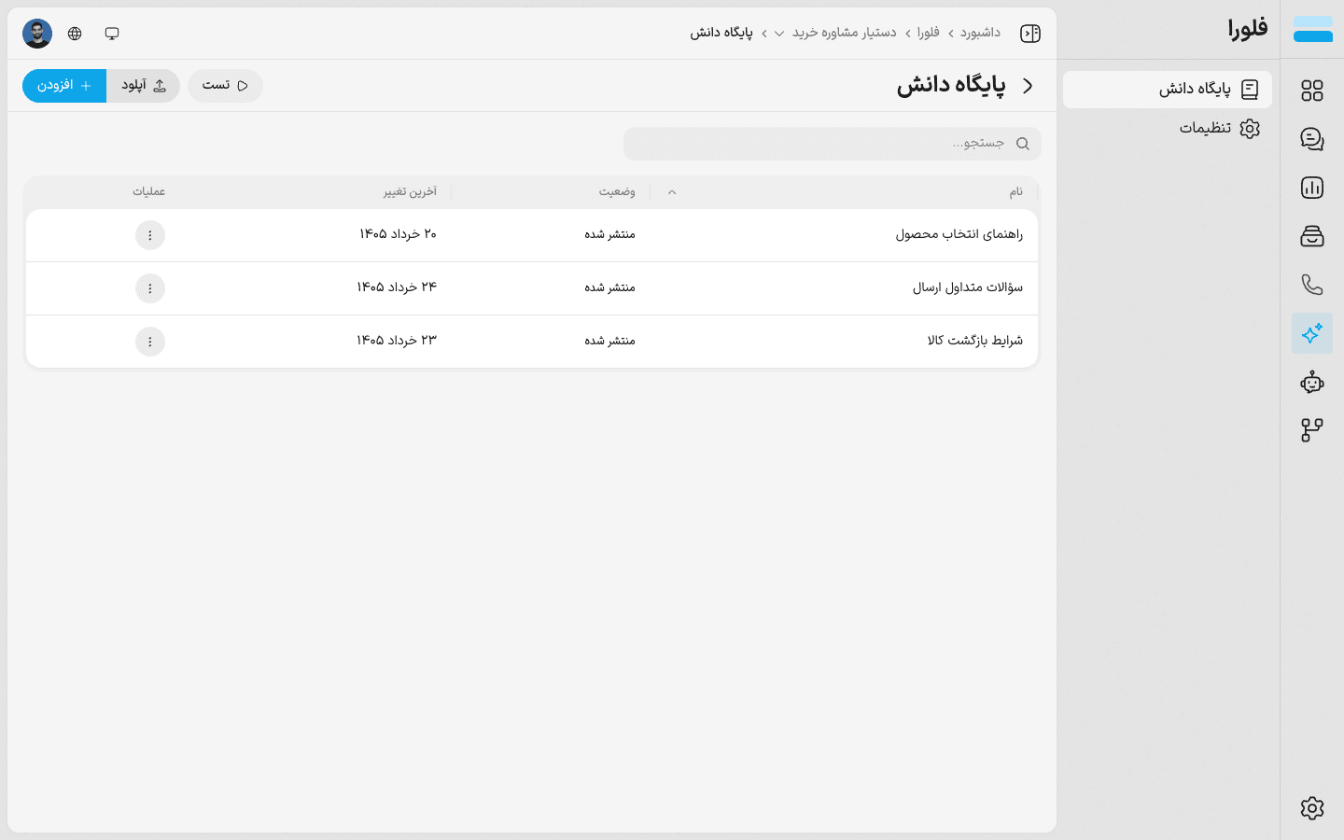Click the تست test button
The image size is (1344, 840).
point(225,86)
